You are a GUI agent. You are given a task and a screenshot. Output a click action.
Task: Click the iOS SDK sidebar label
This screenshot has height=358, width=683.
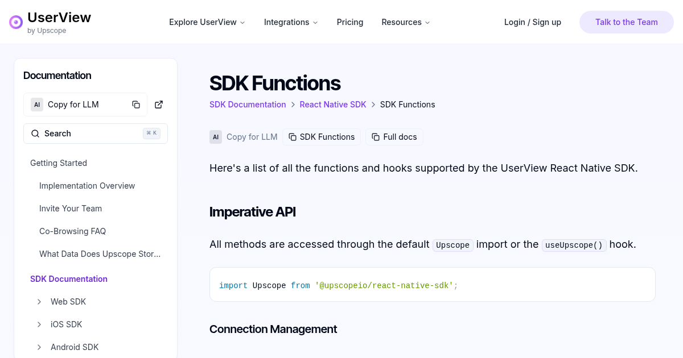pyautogui.click(x=67, y=324)
